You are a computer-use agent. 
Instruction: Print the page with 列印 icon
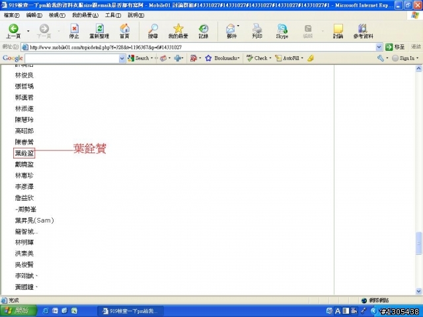pos(257,31)
